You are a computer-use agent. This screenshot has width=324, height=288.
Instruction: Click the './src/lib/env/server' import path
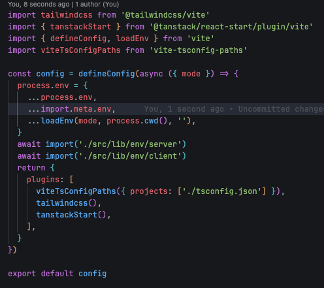tap(130, 144)
